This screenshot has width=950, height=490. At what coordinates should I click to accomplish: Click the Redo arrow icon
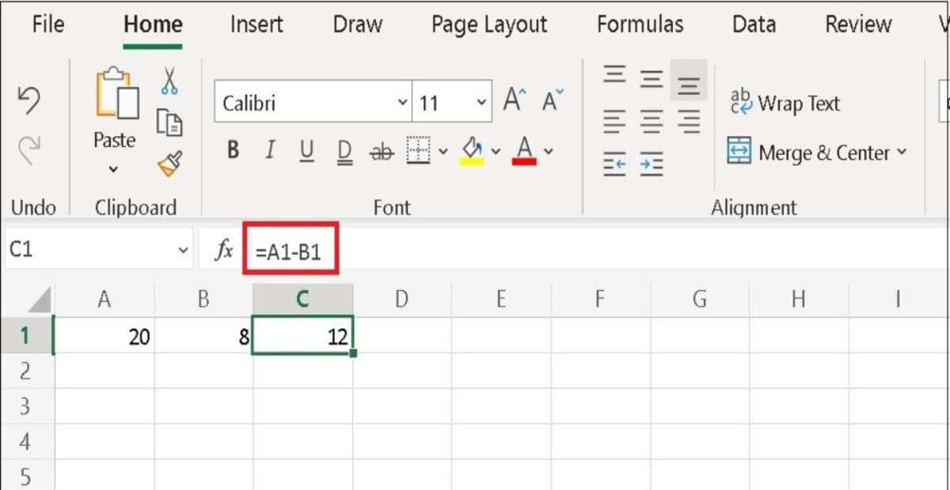pos(28,149)
